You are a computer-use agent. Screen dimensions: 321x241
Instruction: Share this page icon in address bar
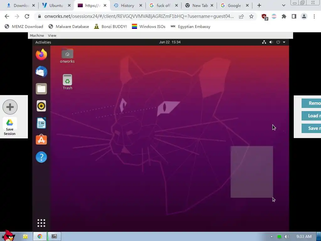(241, 16)
